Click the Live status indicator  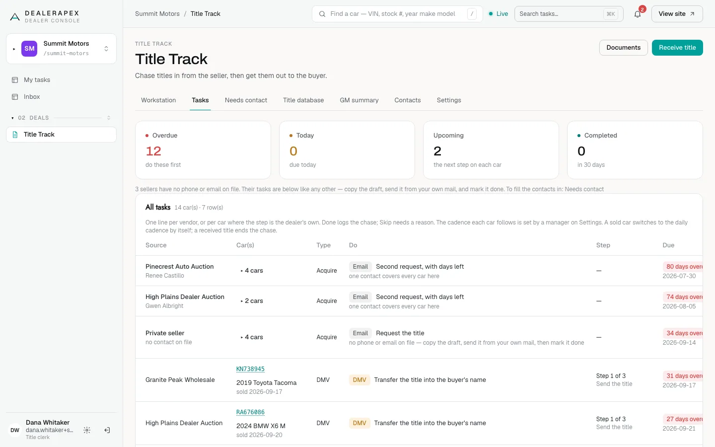(499, 14)
